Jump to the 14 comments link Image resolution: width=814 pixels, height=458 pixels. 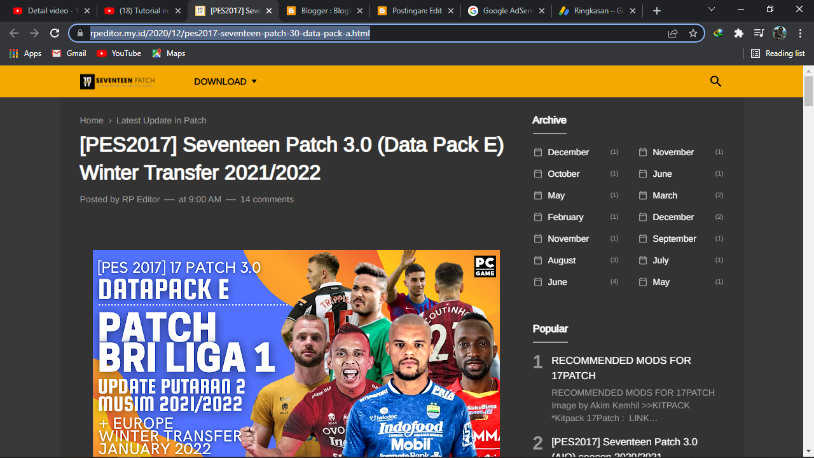(267, 199)
